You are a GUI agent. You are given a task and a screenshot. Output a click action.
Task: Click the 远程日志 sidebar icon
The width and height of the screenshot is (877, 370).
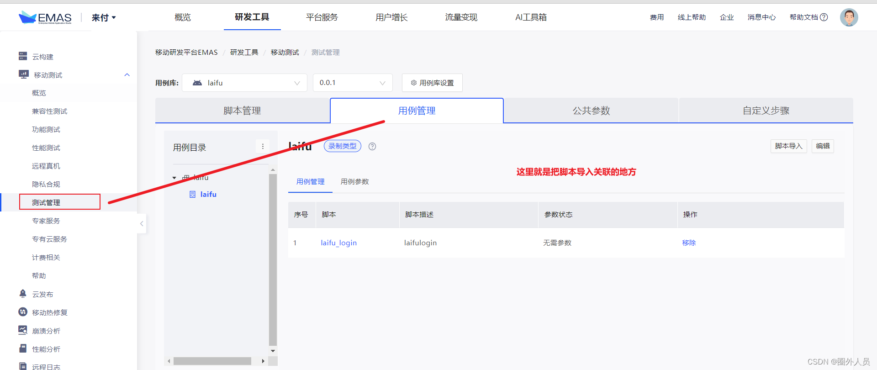[23, 366]
